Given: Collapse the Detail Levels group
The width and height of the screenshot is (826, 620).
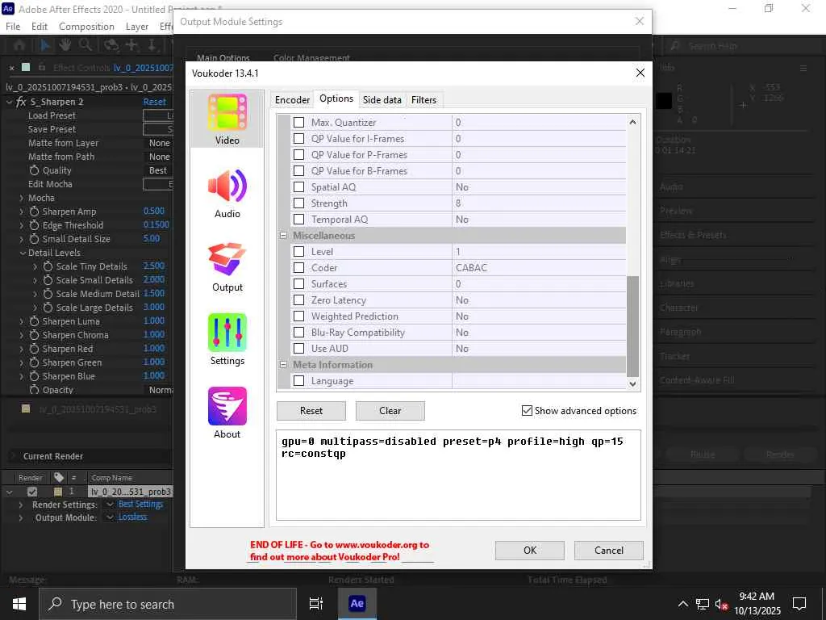Looking at the screenshot, I should point(23,253).
